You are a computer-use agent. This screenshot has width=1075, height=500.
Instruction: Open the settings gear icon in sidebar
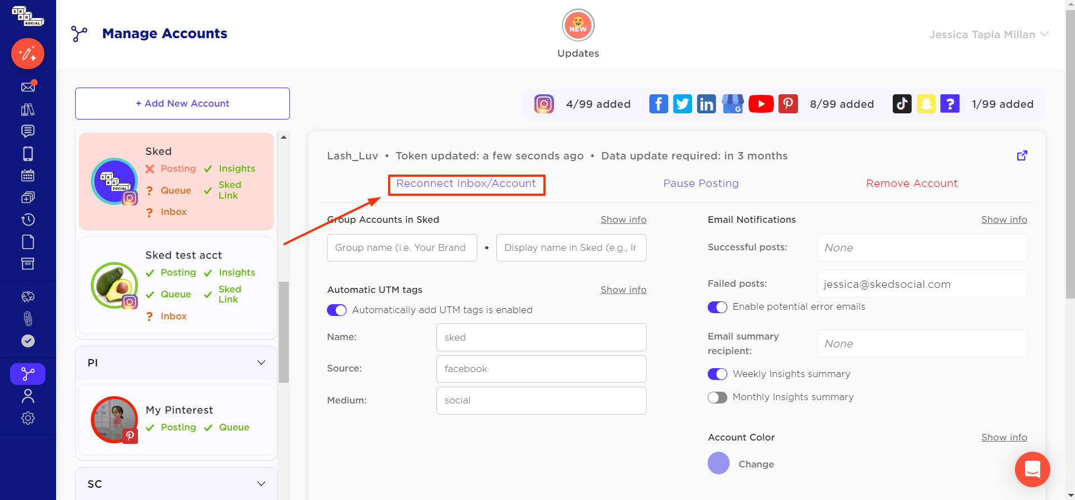point(28,418)
